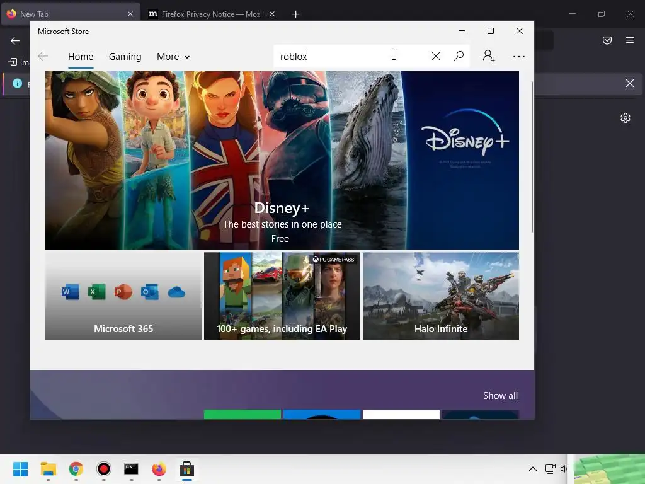Click Firefox back navigation arrow
The height and width of the screenshot is (484, 645).
[15, 40]
